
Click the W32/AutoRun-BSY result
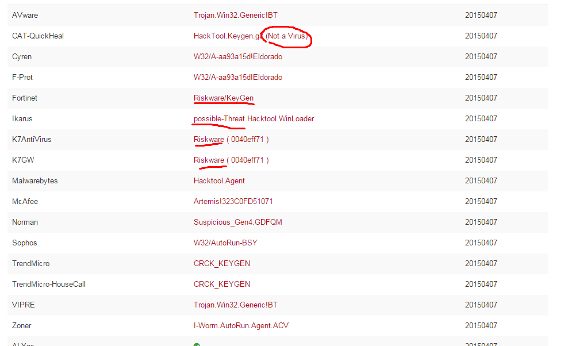pos(225,243)
